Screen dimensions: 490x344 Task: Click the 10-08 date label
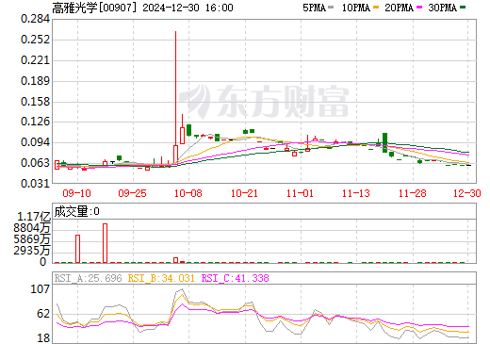pos(188,193)
